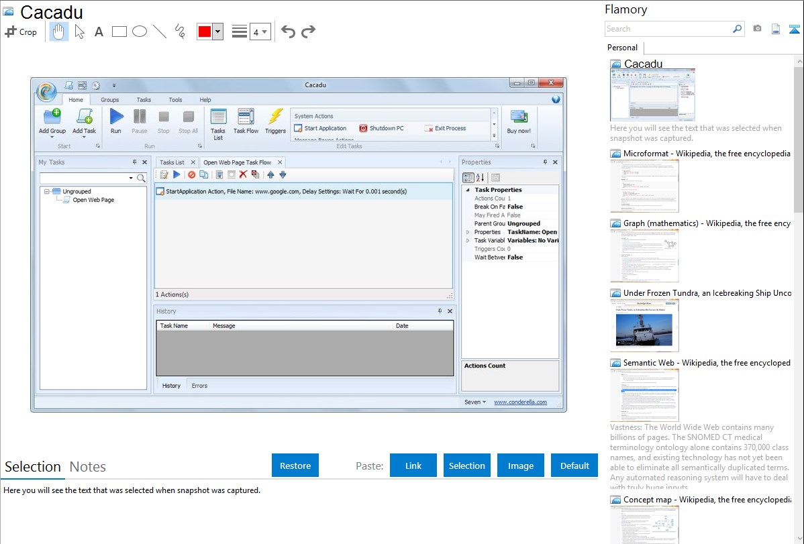Click the red X delete action icon
The image size is (804, 544).
243,175
